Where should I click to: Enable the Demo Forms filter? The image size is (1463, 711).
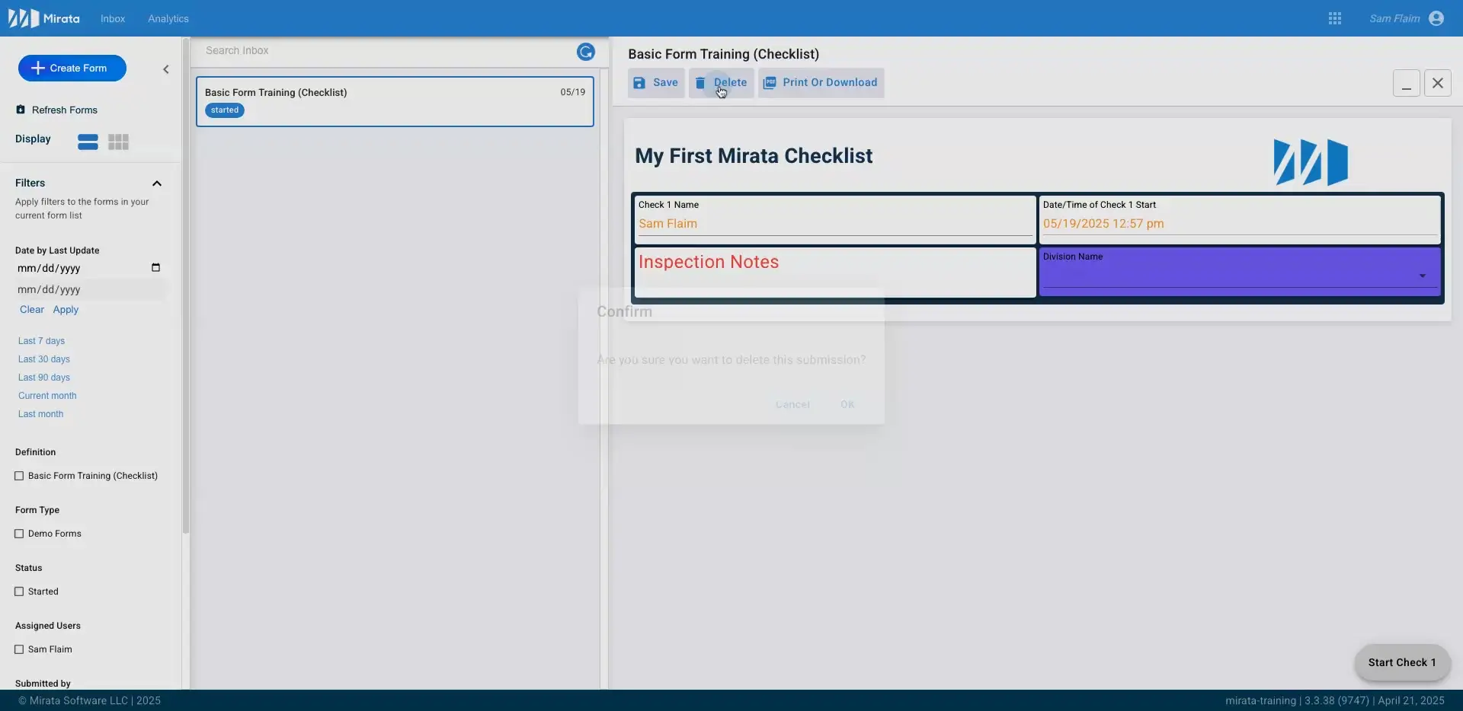pyautogui.click(x=19, y=534)
